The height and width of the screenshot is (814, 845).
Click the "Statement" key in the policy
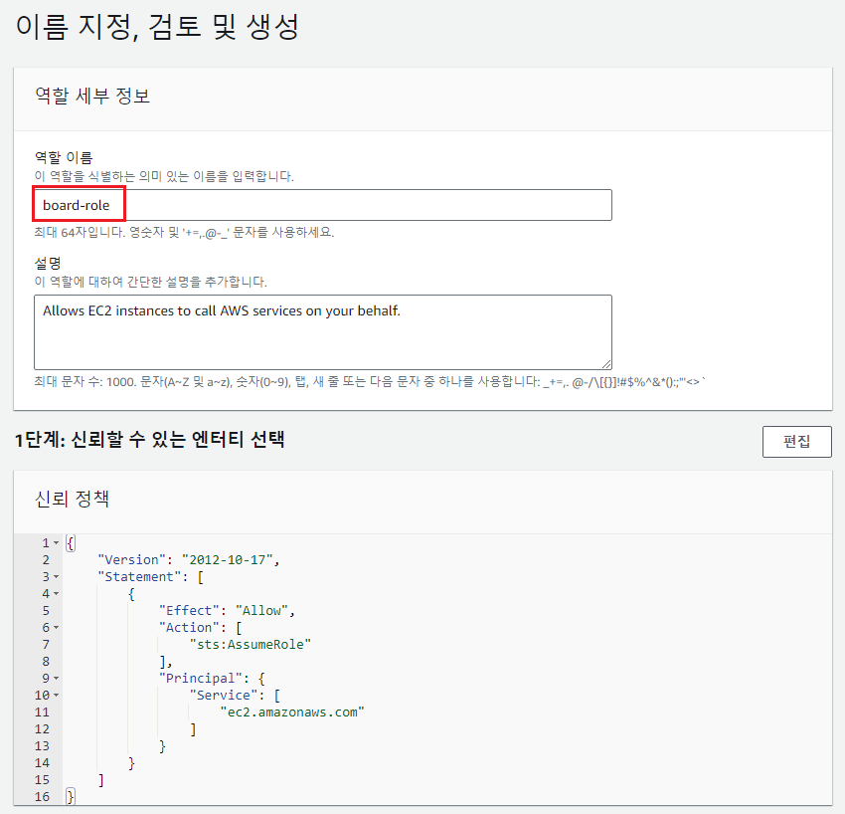tap(139, 576)
